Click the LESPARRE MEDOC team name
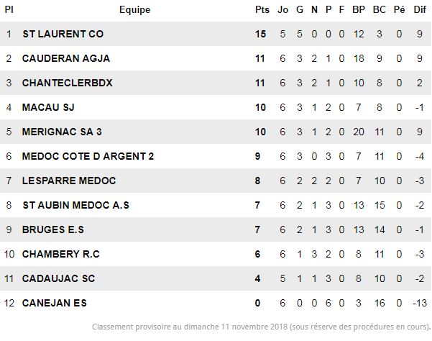This screenshot has height=341, width=432. tap(69, 181)
